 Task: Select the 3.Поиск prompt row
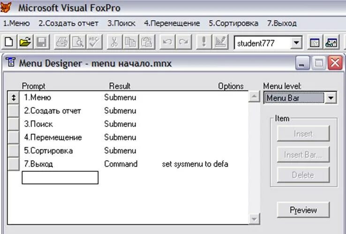[x=38, y=124]
